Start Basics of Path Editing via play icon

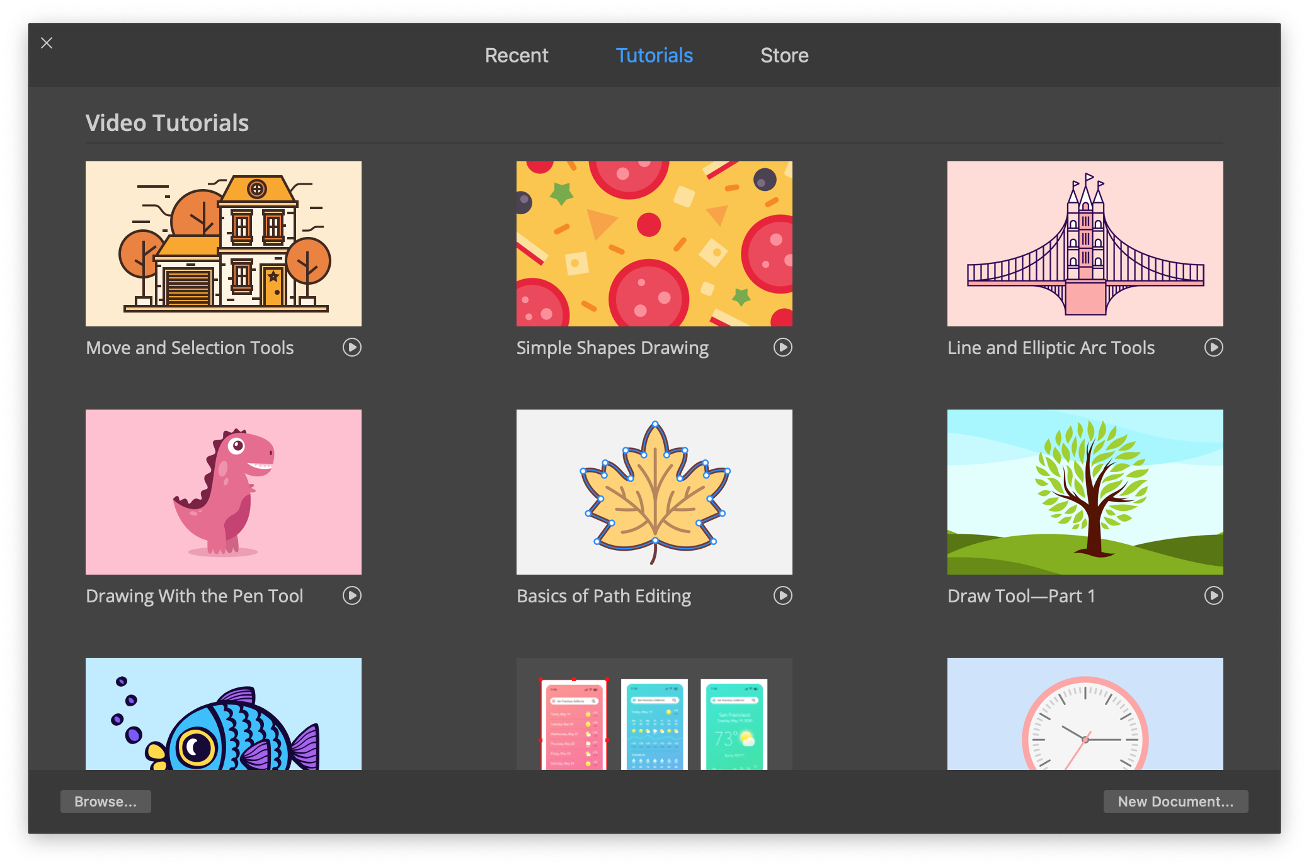(782, 595)
